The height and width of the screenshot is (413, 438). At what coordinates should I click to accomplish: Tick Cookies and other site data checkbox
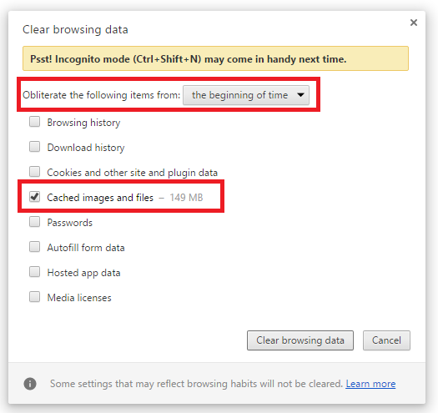(35, 172)
